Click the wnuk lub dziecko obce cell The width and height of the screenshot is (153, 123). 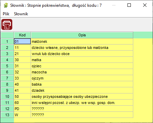coord(82,54)
